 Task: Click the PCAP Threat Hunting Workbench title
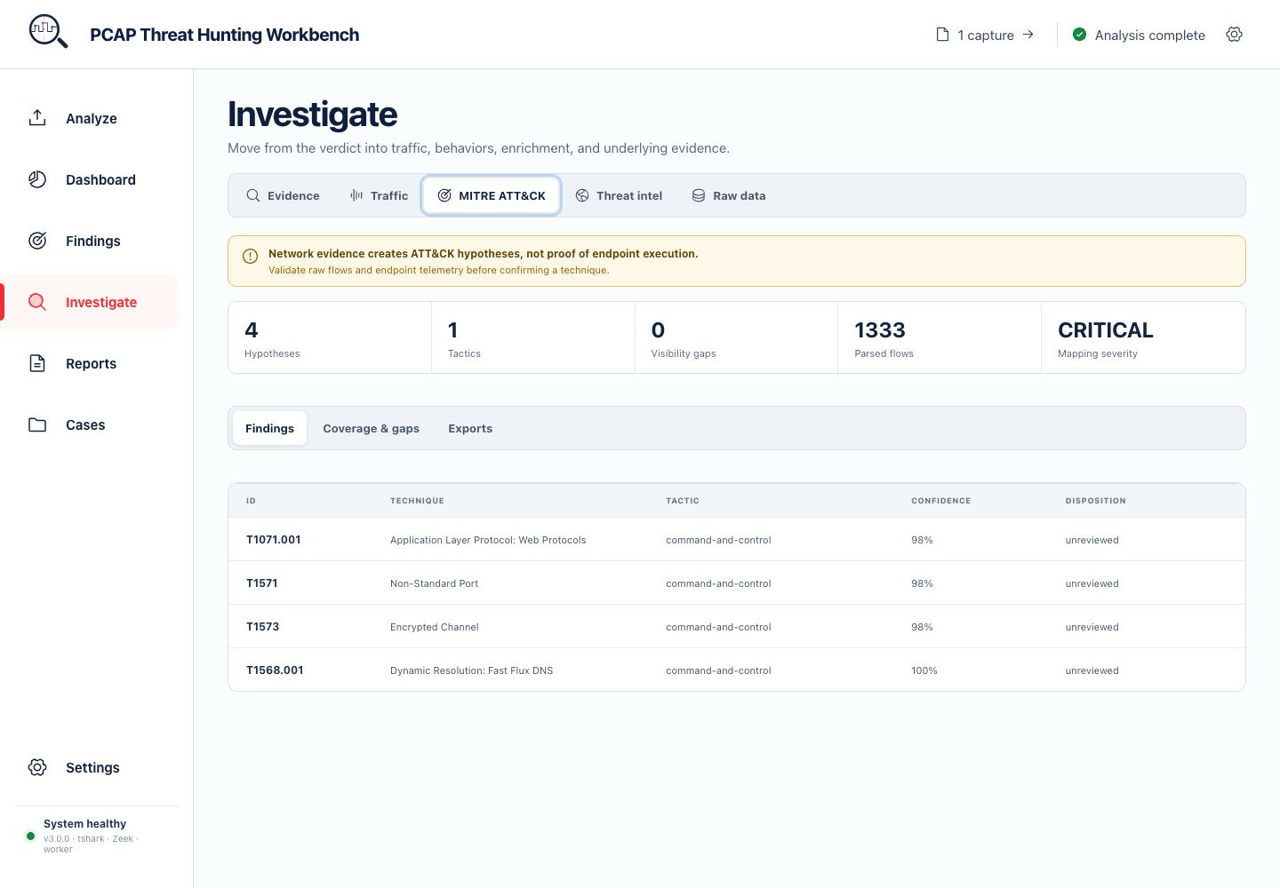pos(225,35)
